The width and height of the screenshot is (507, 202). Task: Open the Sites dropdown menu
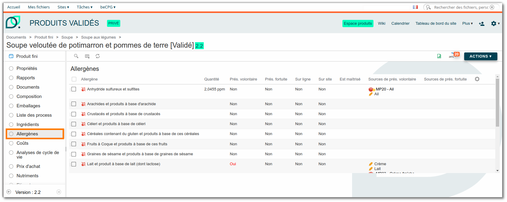tap(63, 7)
